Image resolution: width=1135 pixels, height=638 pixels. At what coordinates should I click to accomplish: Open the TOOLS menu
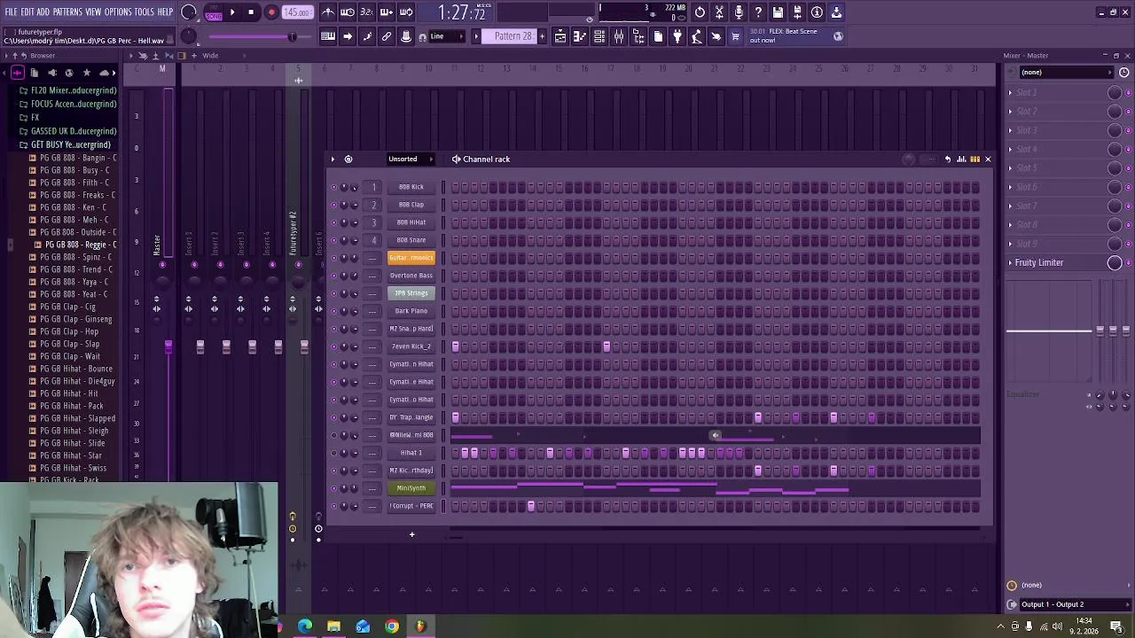pyautogui.click(x=145, y=12)
